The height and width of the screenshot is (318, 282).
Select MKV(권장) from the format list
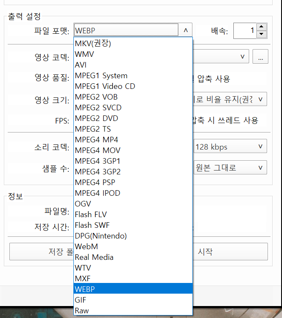pyautogui.click(x=133, y=44)
